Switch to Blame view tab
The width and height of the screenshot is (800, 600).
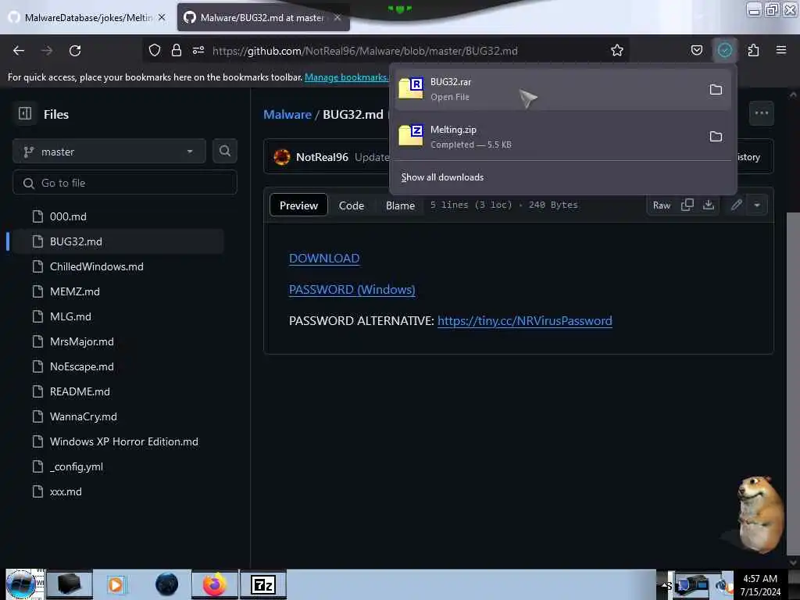(401, 205)
